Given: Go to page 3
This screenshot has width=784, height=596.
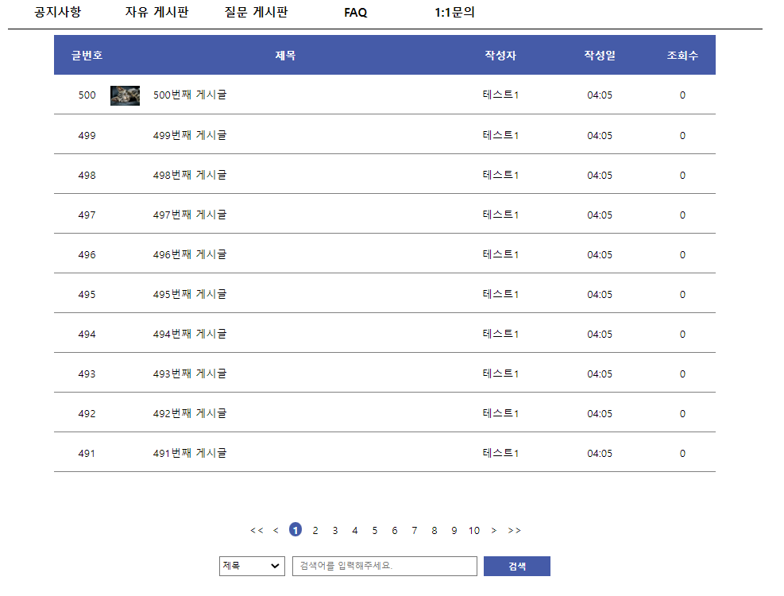Looking at the screenshot, I should pyautogui.click(x=335, y=531).
